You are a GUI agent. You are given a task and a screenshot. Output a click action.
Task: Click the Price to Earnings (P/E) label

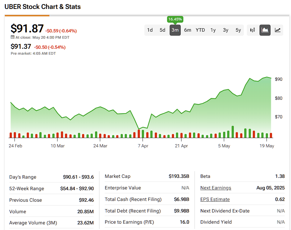129,222
